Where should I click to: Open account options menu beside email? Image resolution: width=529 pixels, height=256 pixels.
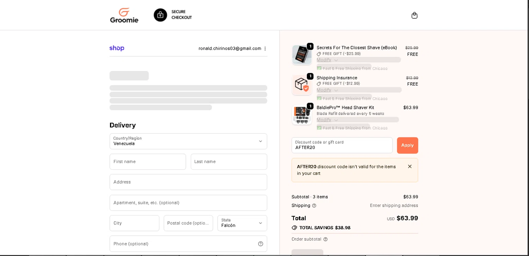point(265,49)
